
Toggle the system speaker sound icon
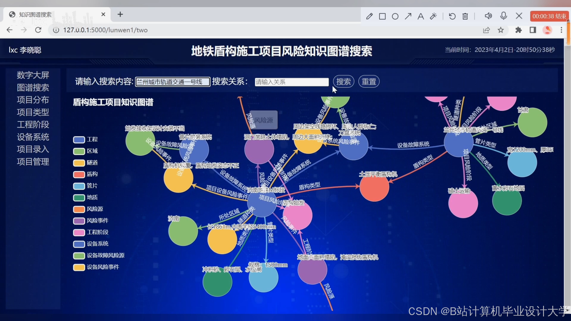click(x=488, y=16)
